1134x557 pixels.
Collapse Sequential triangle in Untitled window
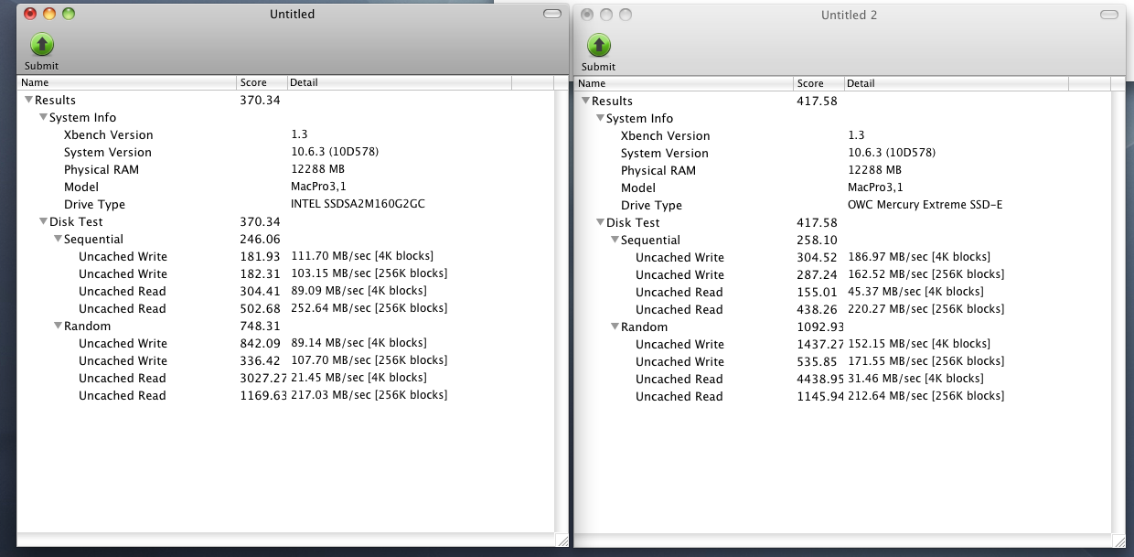point(58,239)
